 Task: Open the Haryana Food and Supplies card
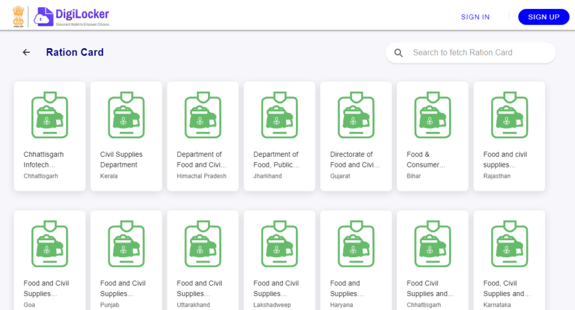(356, 261)
